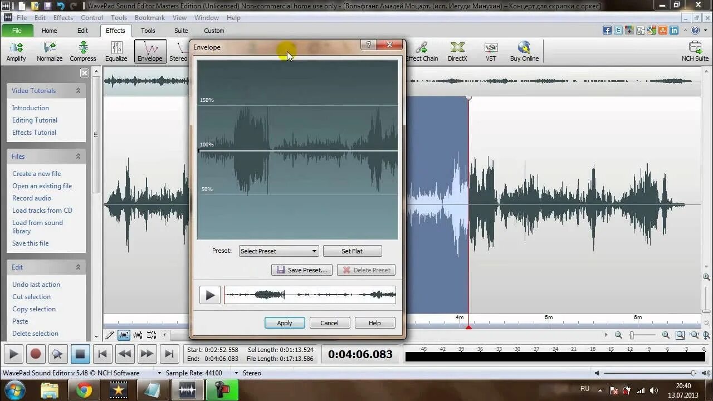Click the red Record transport button
Image resolution: width=713 pixels, height=401 pixels.
(x=36, y=354)
